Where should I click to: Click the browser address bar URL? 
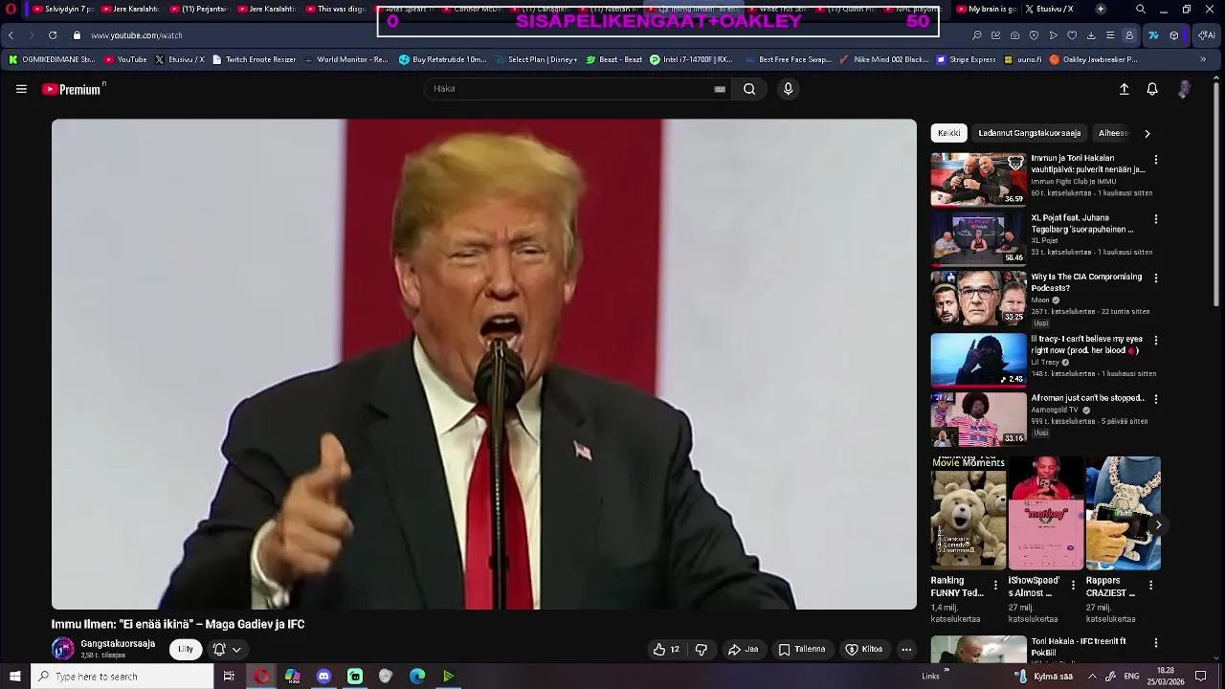coord(137,35)
